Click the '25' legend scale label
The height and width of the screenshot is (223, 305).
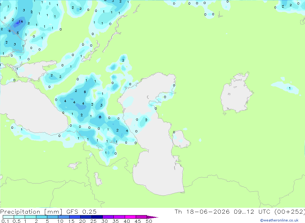[x=93, y=221]
